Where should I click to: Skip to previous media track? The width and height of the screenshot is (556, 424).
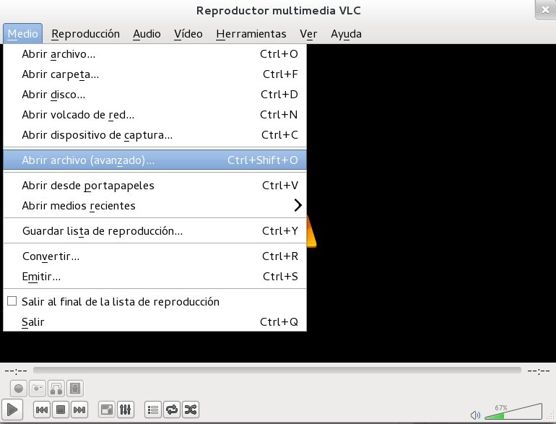point(42,410)
